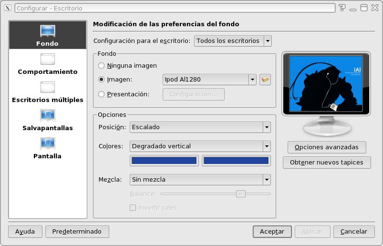Click the second blue color swatch
Screen dimensions: 383x246
click(x=236, y=161)
